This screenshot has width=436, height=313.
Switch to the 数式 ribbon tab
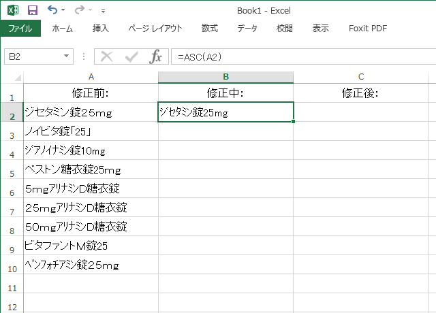click(x=209, y=29)
